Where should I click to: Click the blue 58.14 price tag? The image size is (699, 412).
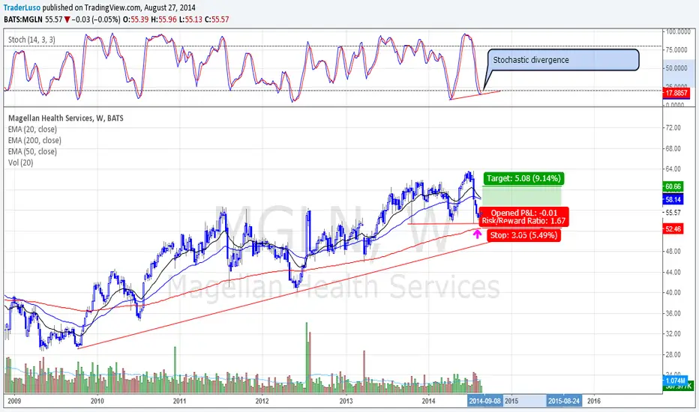(x=673, y=199)
